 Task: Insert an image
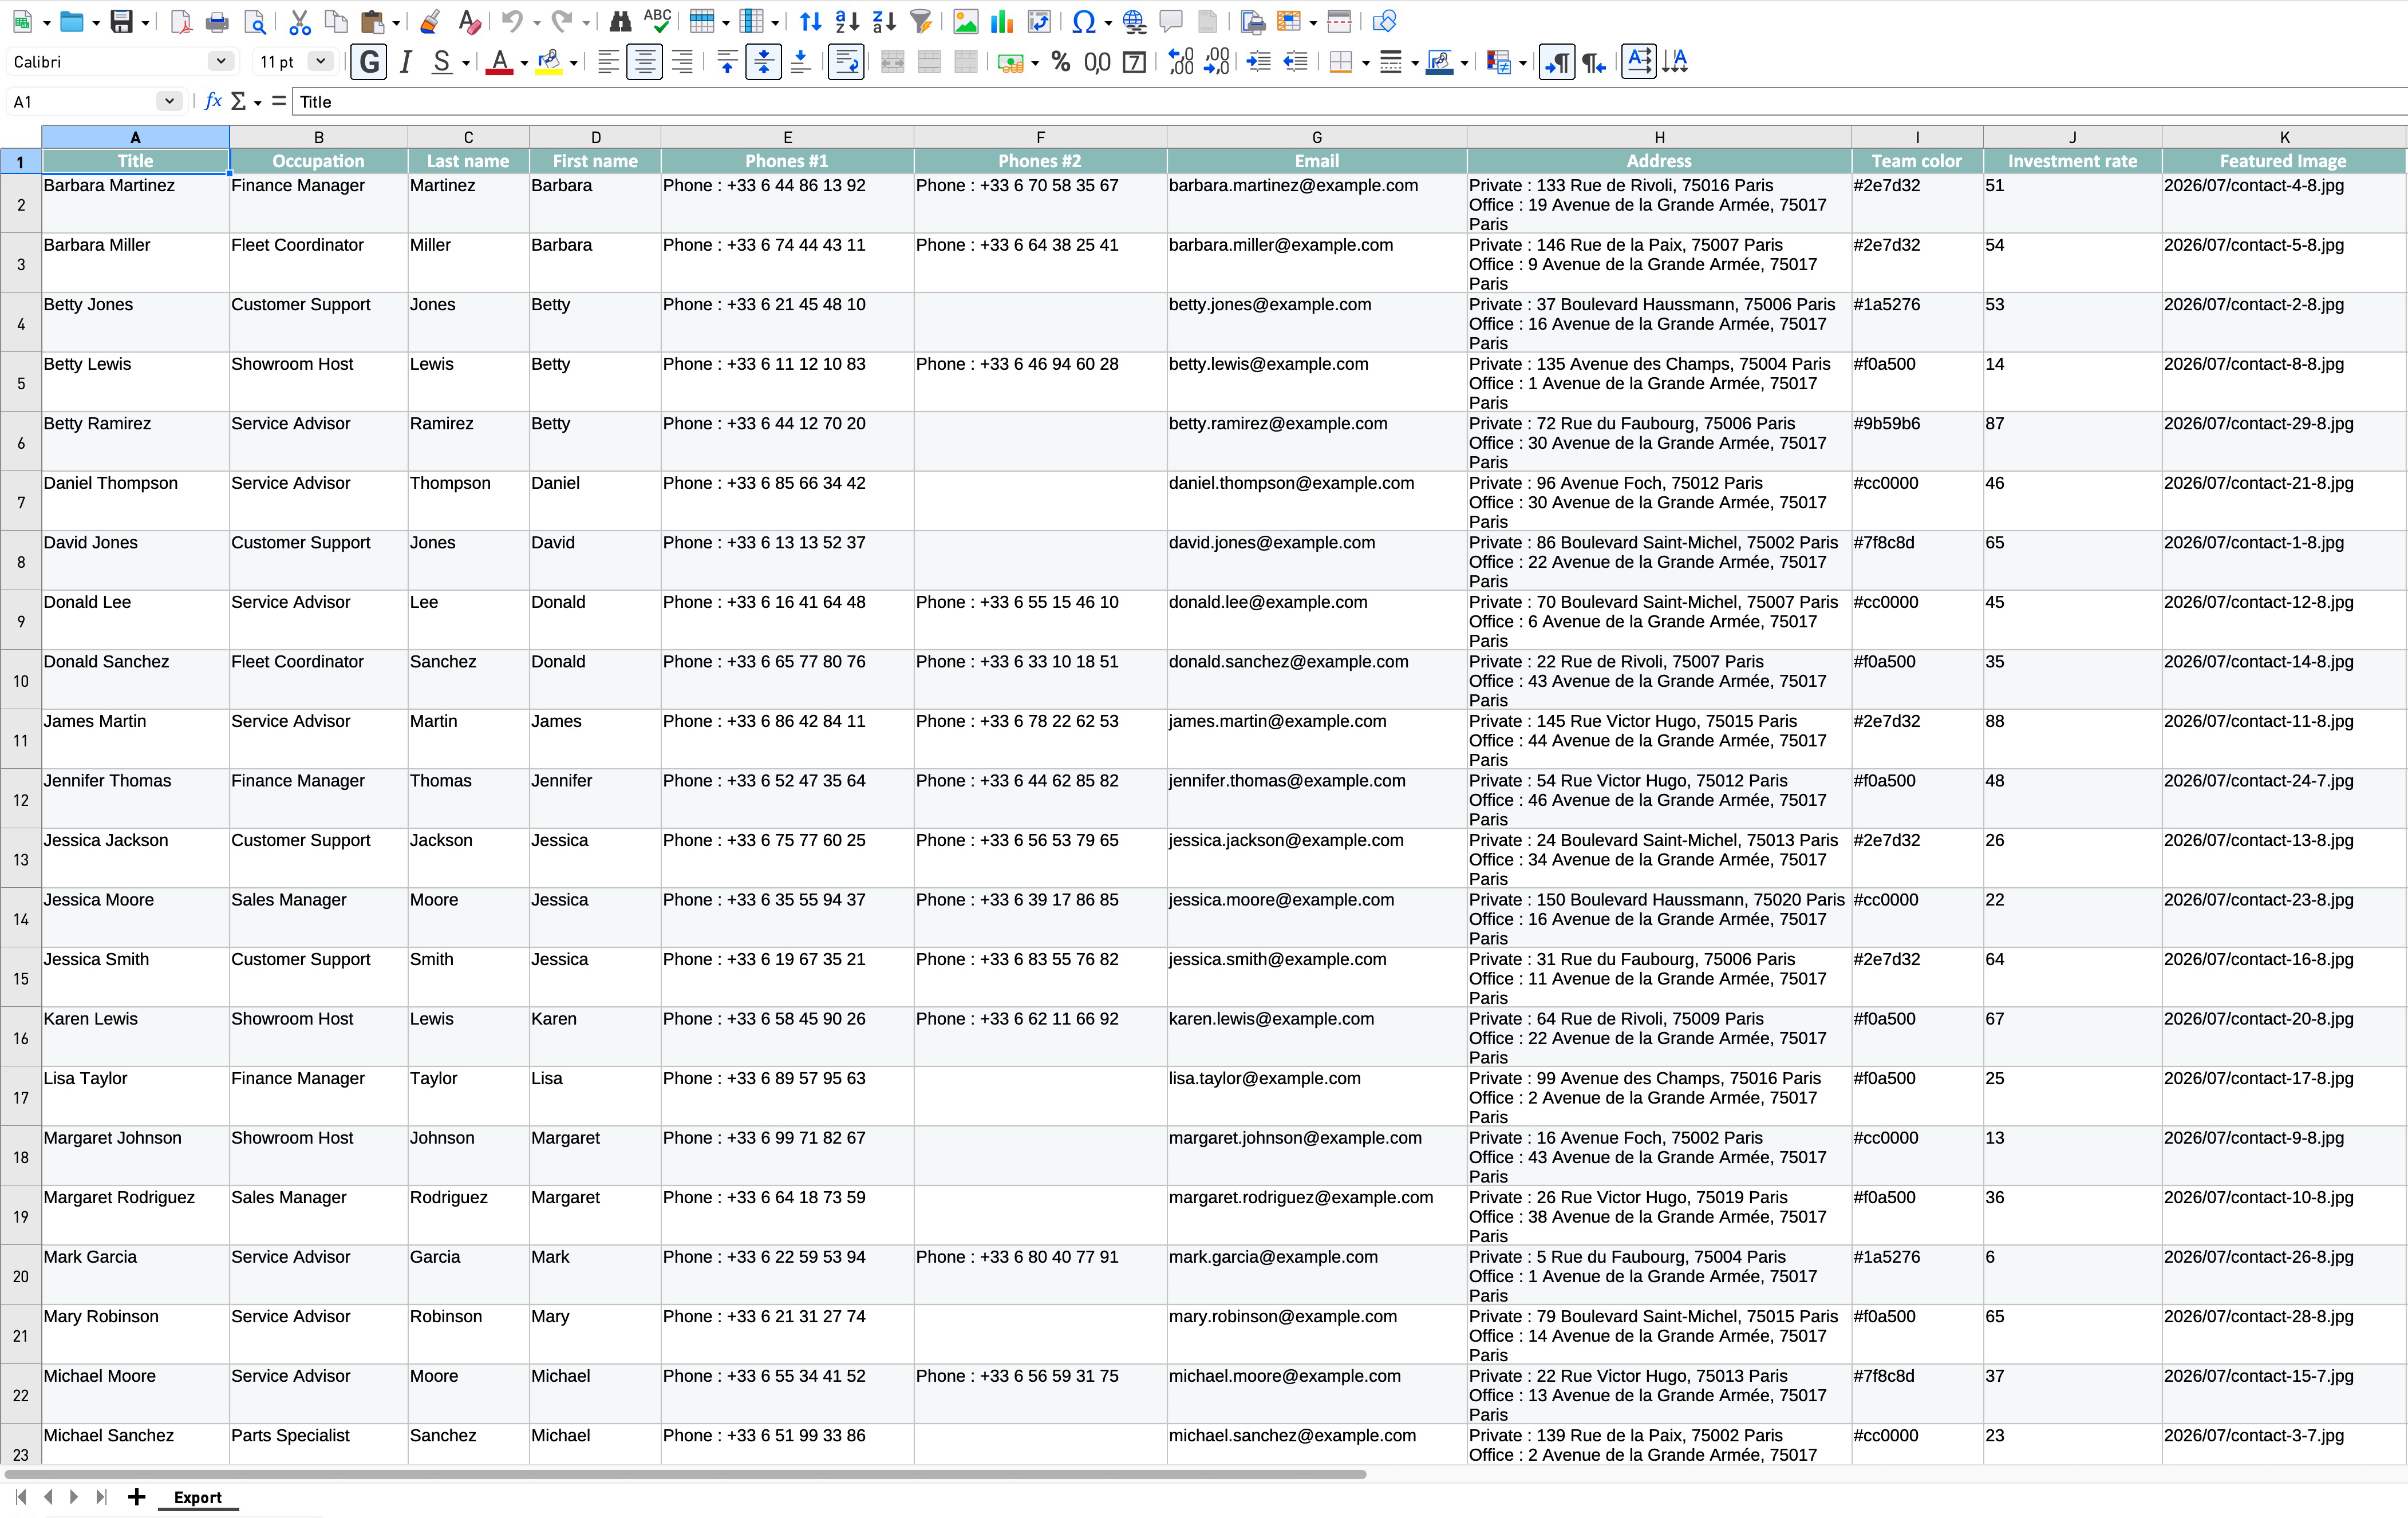coord(966,21)
